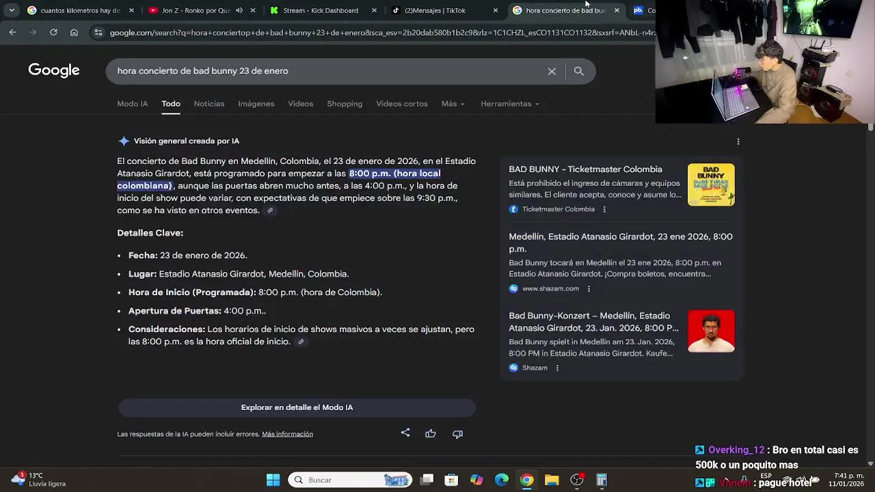Click highlighted text 8:00 p.m. (hora local
The height and width of the screenshot is (492, 875).
click(x=394, y=174)
